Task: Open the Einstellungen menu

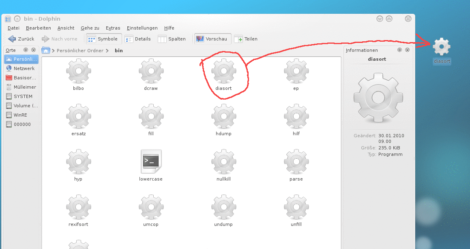Action: 142,28
